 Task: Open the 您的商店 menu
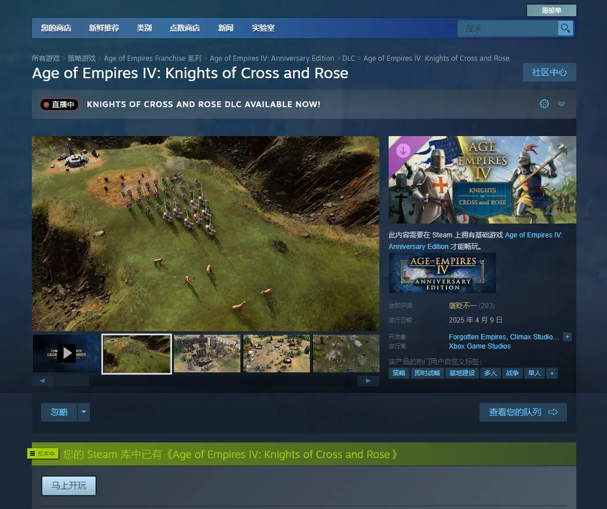(56, 28)
